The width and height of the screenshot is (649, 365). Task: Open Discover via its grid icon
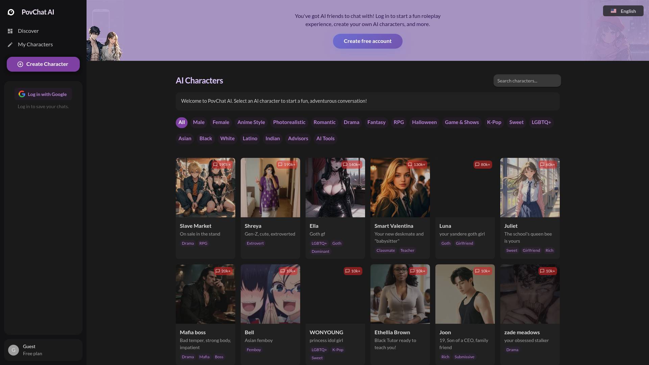pos(10,31)
